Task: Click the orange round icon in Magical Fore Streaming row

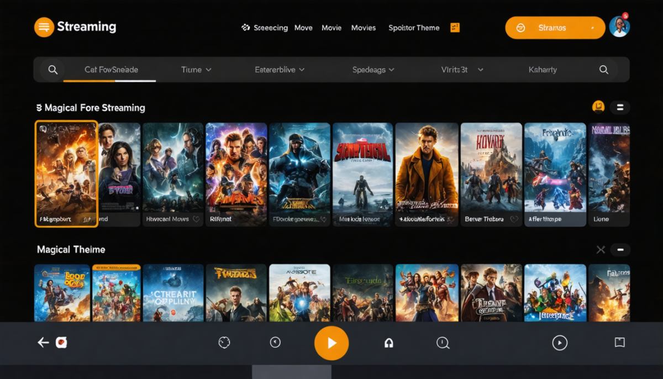Action: click(598, 107)
